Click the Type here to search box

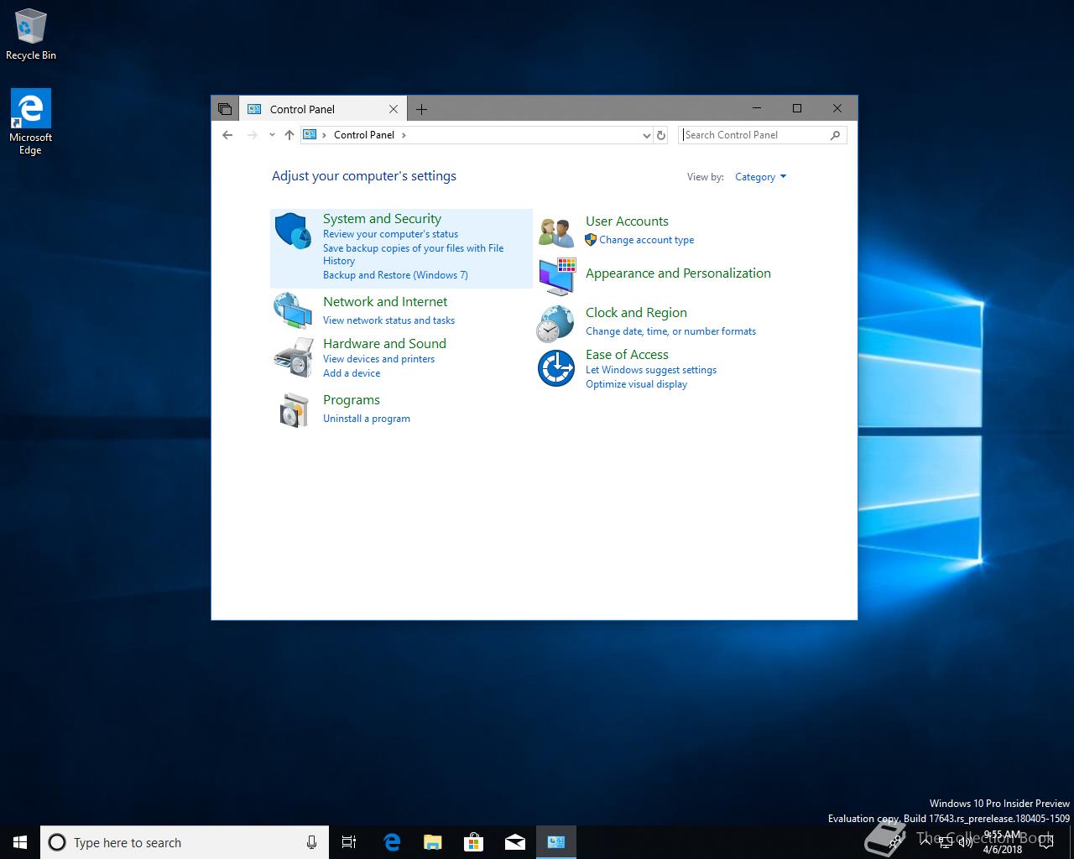click(185, 842)
